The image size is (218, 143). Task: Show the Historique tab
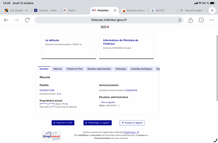[x=121, y=69]
